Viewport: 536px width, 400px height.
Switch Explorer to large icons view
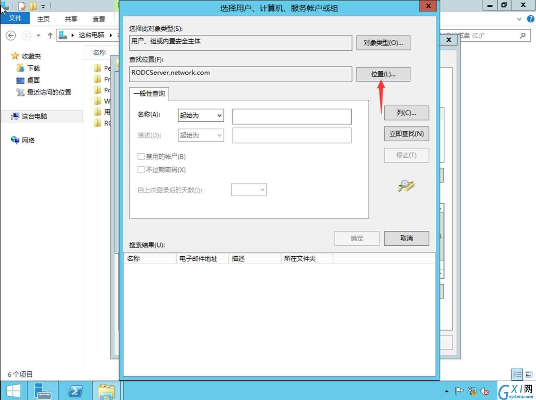point(529,374)
